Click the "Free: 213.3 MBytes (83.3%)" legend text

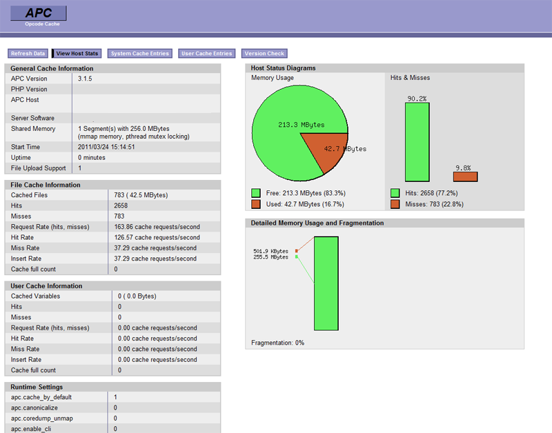tap(306, 193)
